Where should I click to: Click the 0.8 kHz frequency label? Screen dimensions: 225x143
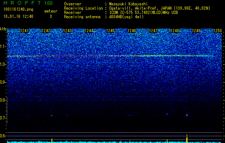pyautogui.click(x=3, y=100)
